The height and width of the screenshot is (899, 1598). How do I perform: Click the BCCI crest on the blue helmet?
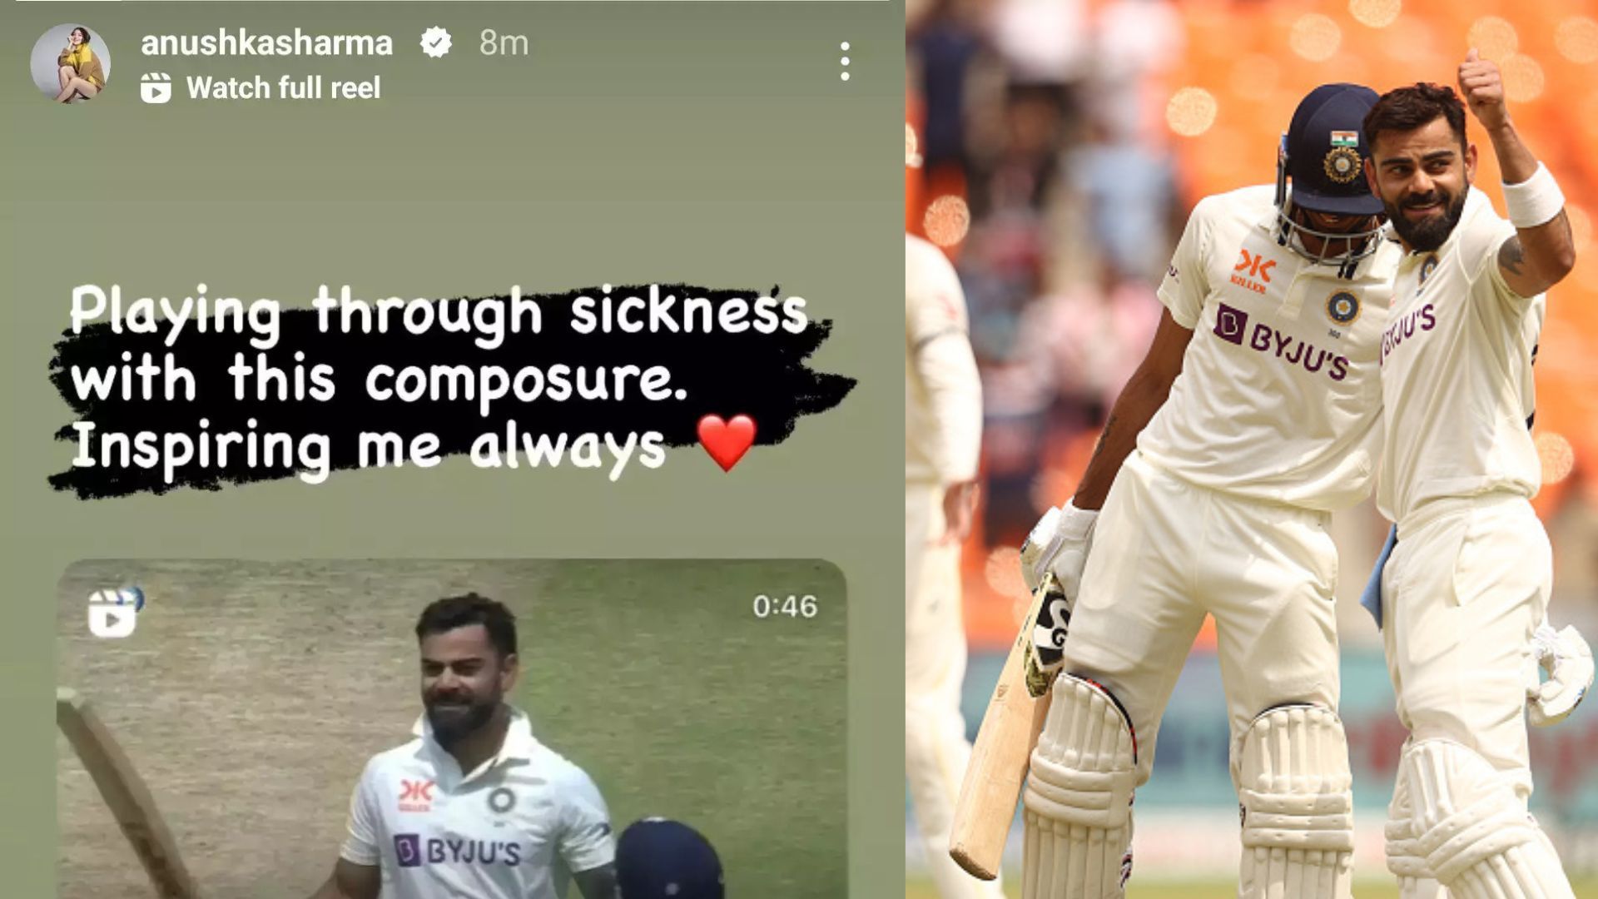pos(1342,161)
